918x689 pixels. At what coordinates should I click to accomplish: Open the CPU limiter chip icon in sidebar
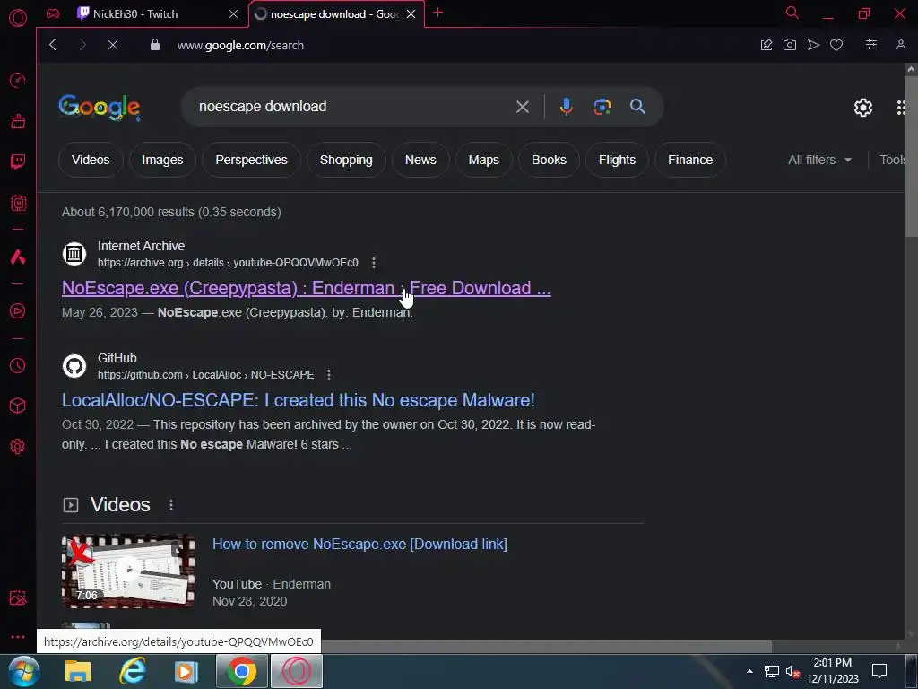tap(18, 203)
